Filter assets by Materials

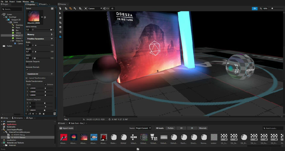(x=203, y=128)
